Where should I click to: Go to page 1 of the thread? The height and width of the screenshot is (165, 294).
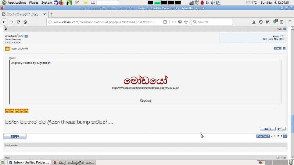click(x=275, y=136)
